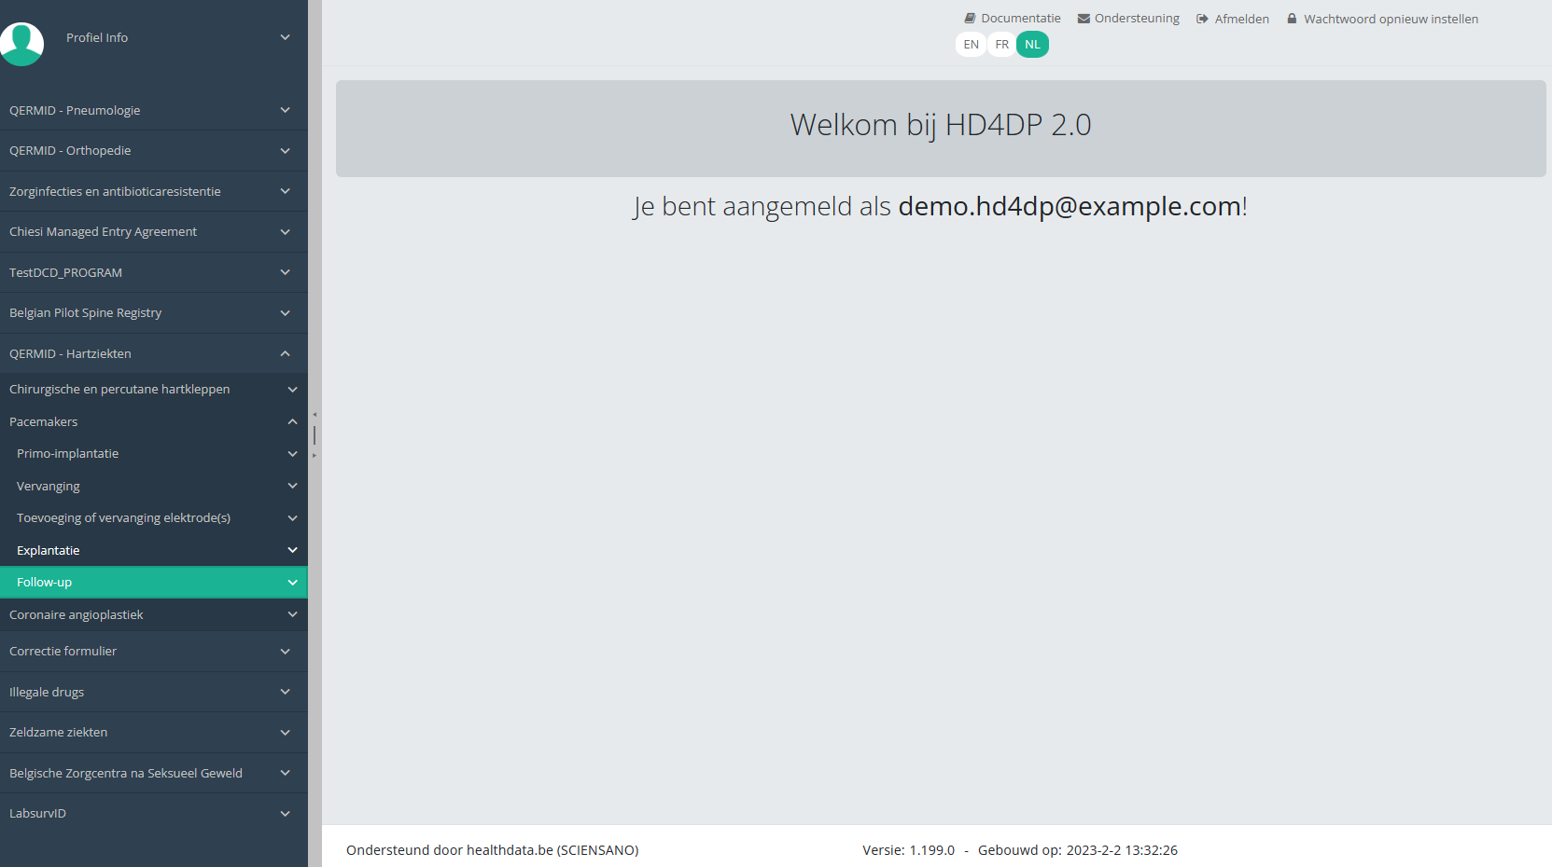Collapse the sidebar using the splitter handle
Viewport: 1552px width, 867px height.
315,434
